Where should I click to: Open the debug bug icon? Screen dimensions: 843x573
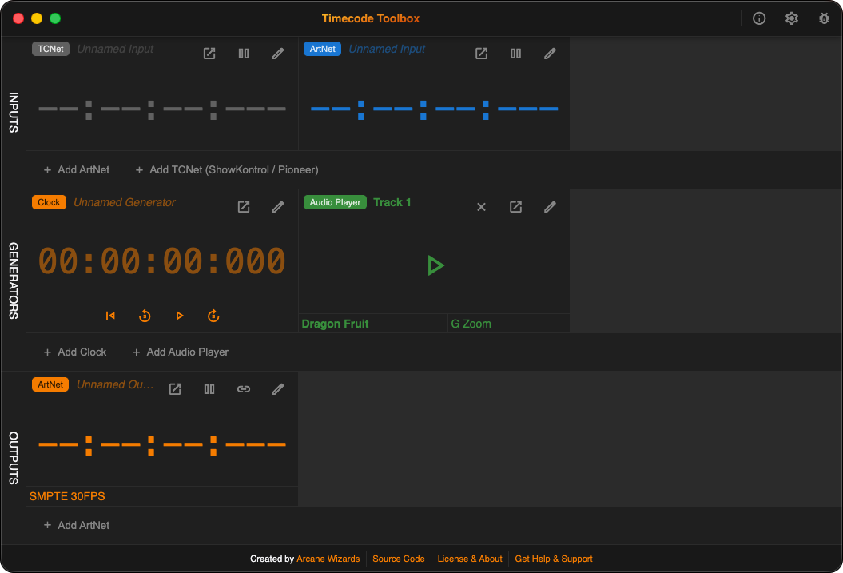point(824,19)
